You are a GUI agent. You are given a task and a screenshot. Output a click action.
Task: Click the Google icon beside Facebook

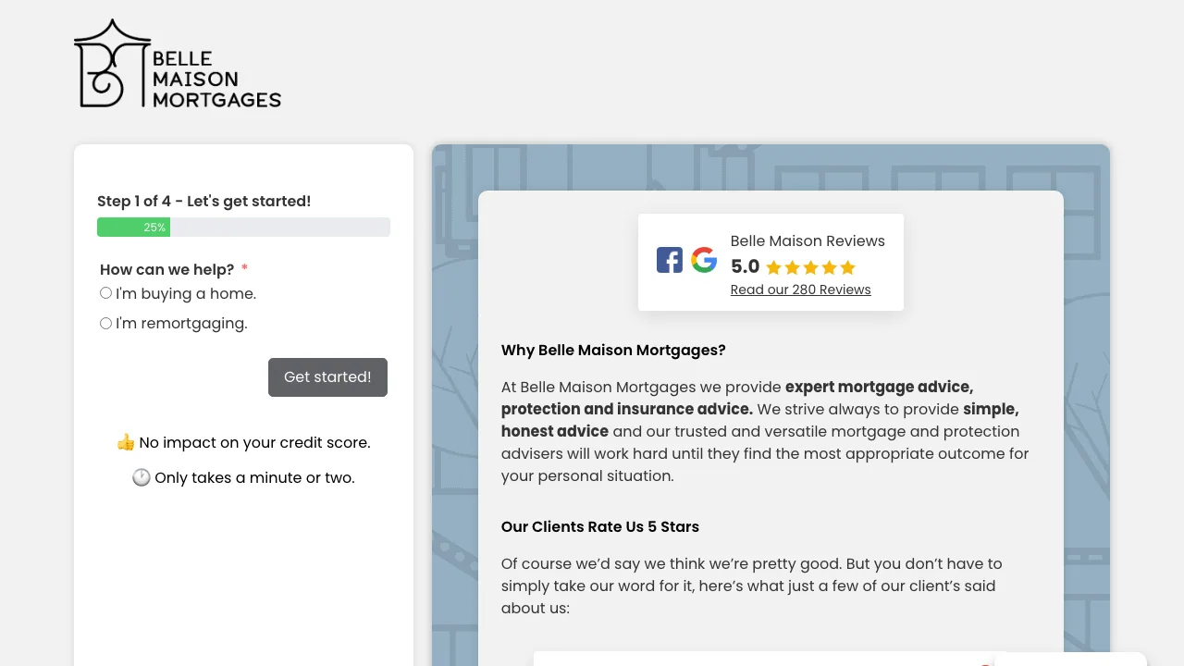704,260
